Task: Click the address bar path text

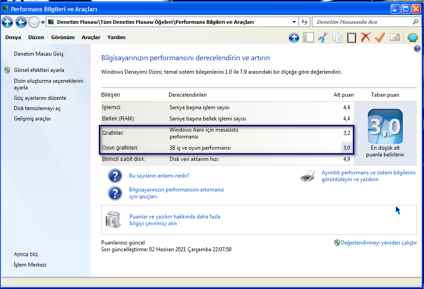Action: click(155, 22)
